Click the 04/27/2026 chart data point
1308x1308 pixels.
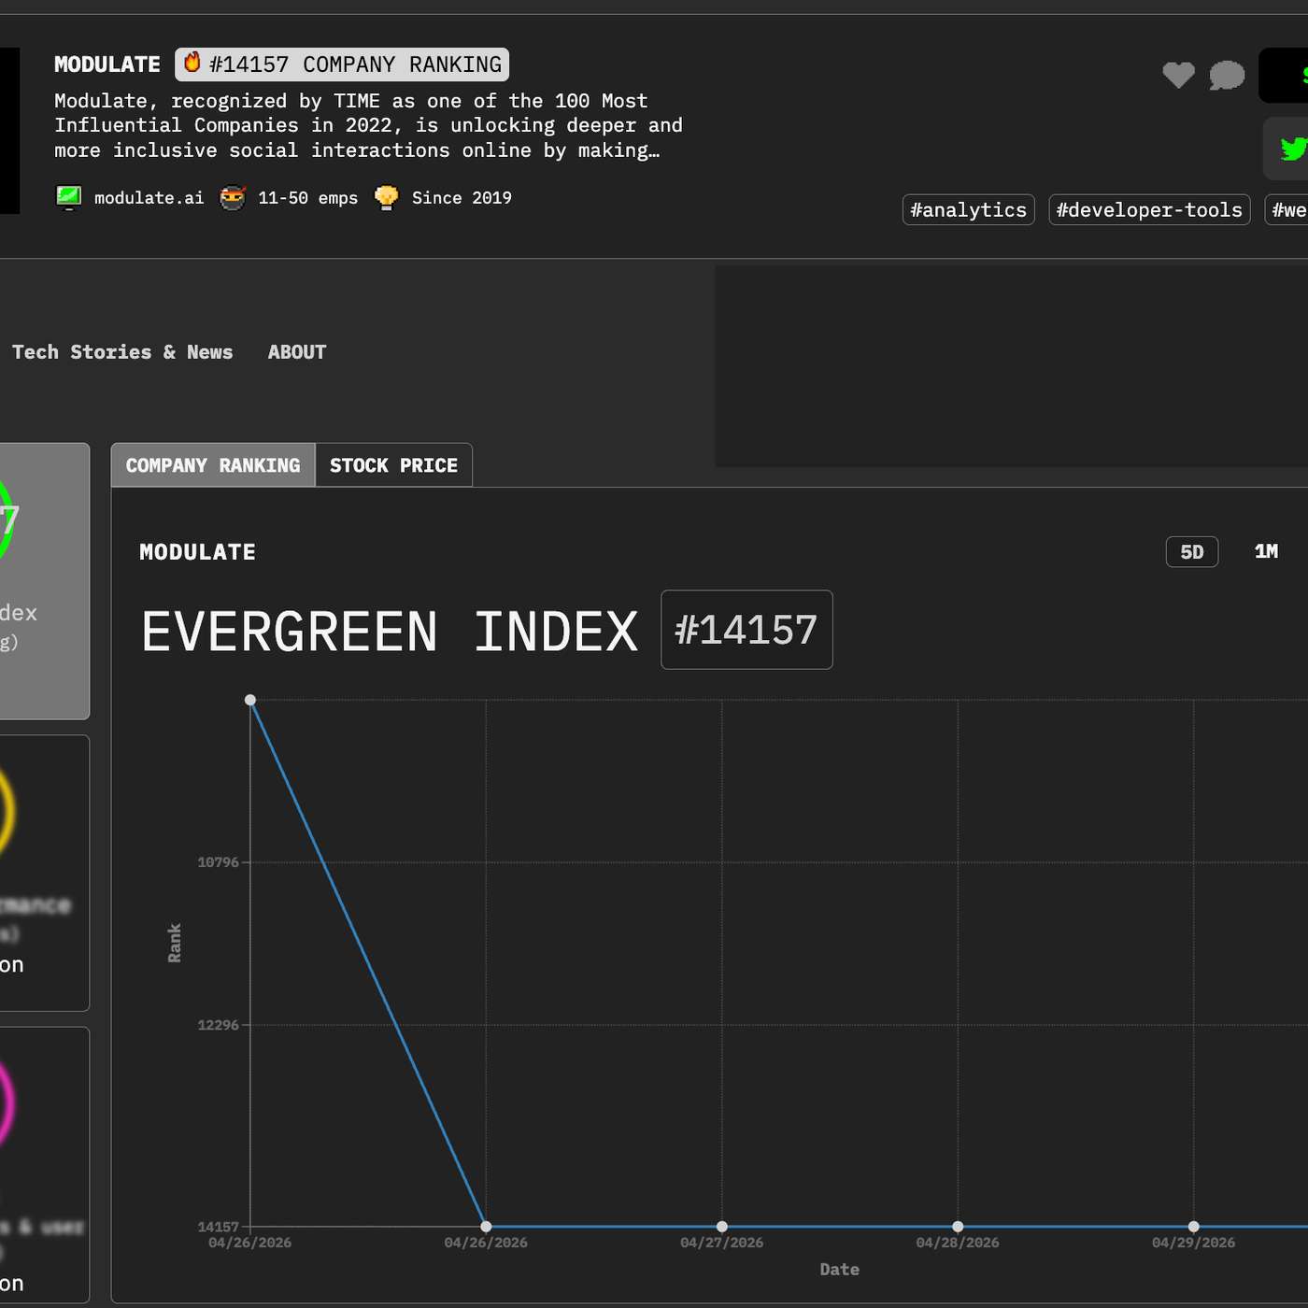pos(722,1227)
